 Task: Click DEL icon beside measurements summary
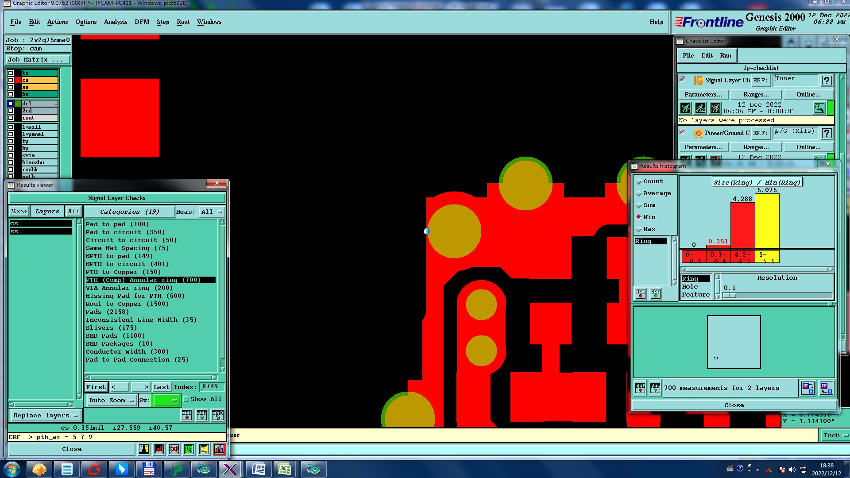pos(640,388)
